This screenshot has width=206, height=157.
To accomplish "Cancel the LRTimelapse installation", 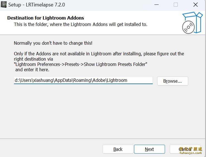I will pyautogui.click(x=185, y=149).
